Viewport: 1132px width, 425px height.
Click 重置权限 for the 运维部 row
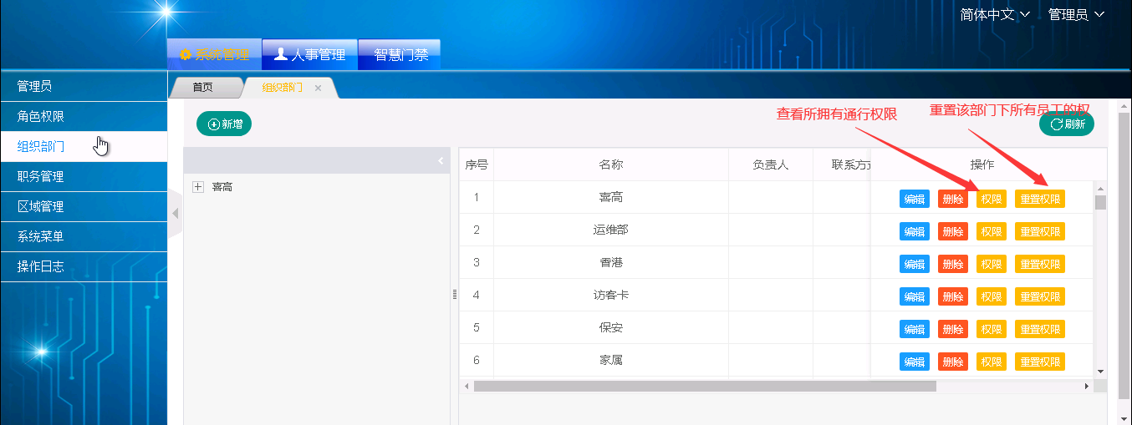pyautogui.click(x=1040, y=231)
